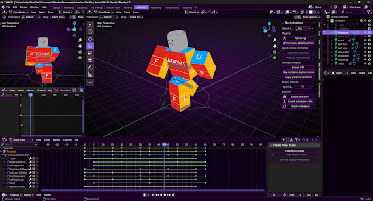Select the Select Box tool in main viewport toolbar

click(x=90, y=25)
